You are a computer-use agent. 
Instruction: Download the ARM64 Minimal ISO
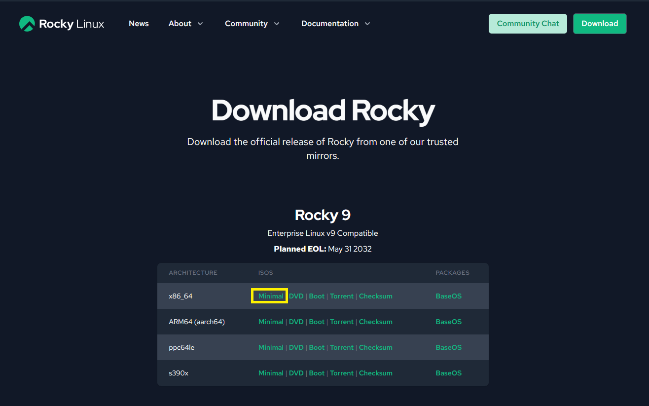coord(271,322)
